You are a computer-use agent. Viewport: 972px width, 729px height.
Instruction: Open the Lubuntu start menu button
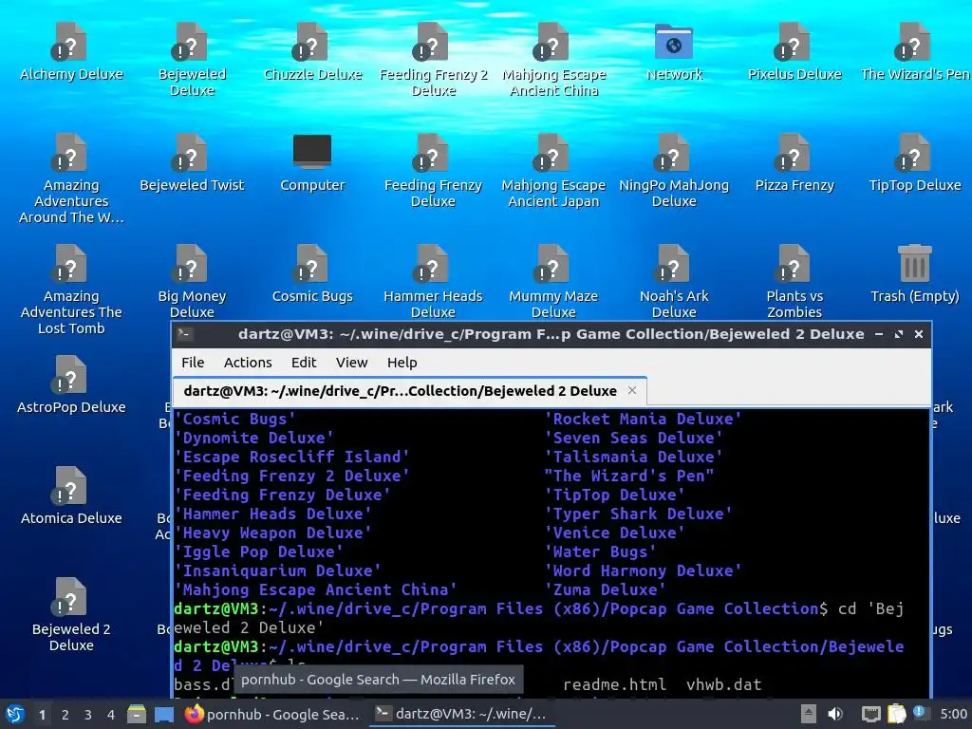pos(14,714)
